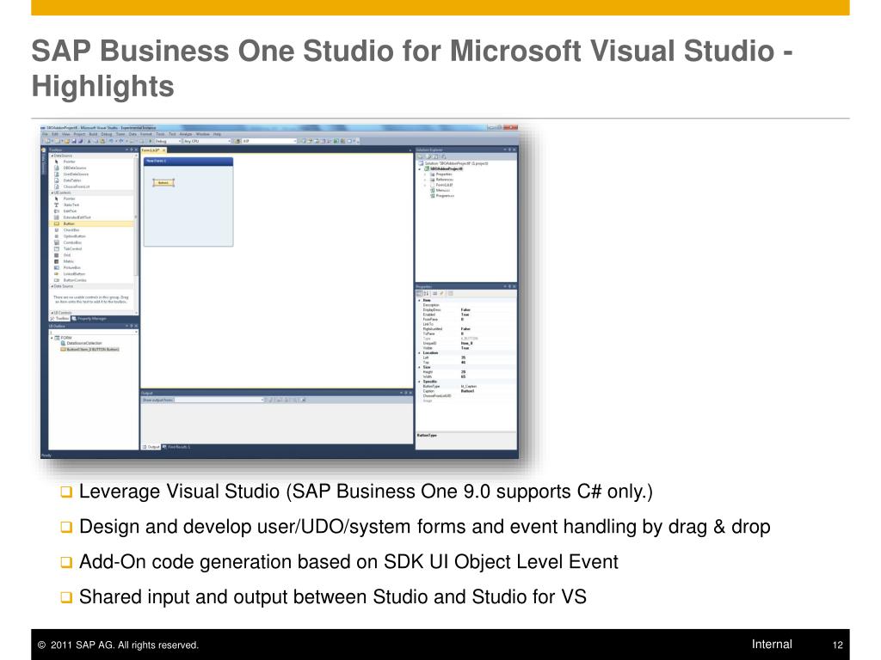Open the Tools menu
This screenshot has height=660, width=881.
(160, 134)
